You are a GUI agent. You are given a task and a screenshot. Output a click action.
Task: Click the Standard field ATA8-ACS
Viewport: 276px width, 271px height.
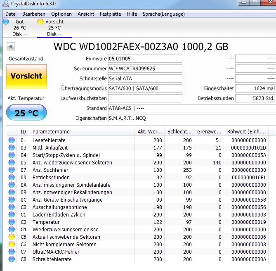pos(192,108)
